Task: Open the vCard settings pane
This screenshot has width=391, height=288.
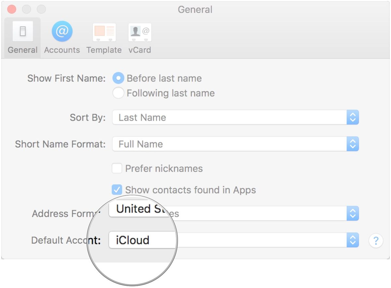Action: point(140,37)
